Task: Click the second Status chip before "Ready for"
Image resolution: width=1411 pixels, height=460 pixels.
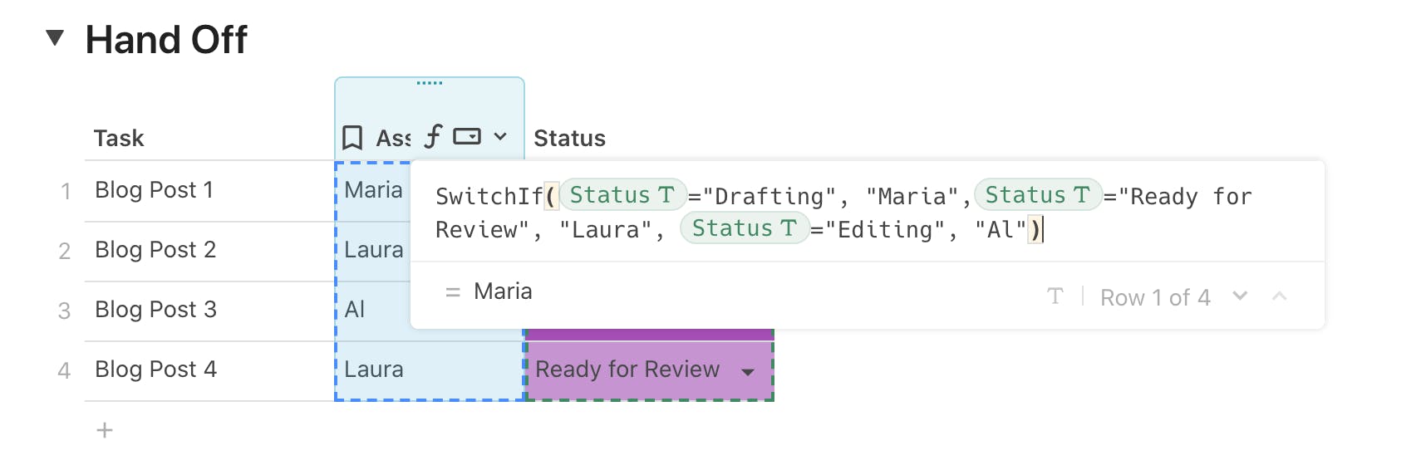Action: (1038, 195)
